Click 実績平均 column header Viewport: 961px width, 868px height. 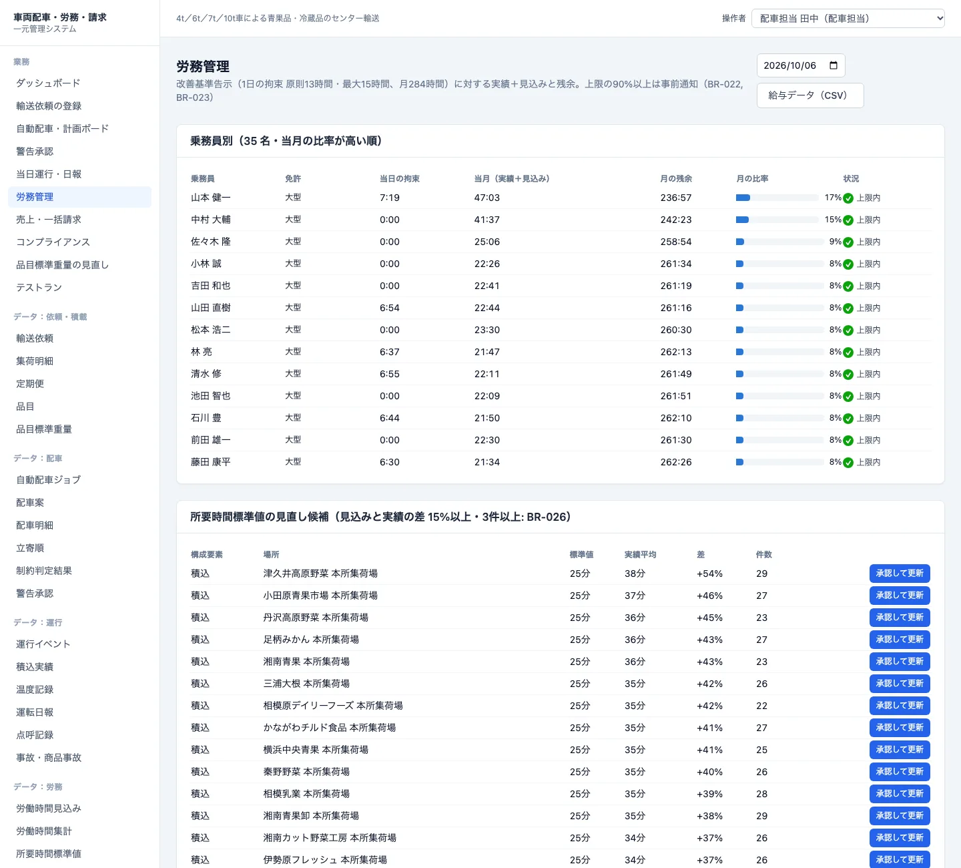click(x=641, y=555)
